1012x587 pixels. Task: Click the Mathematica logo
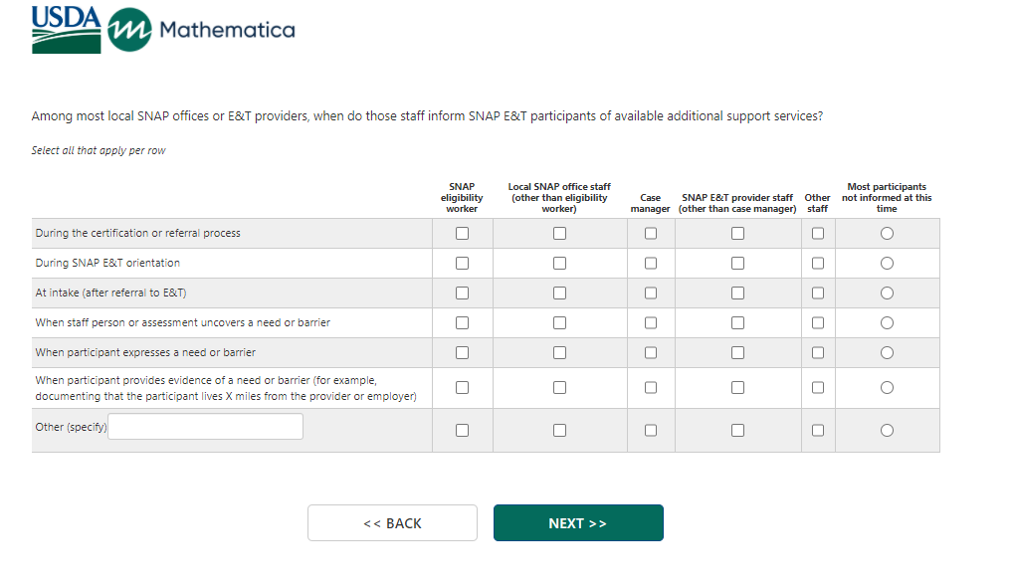[x=201, y=30]
